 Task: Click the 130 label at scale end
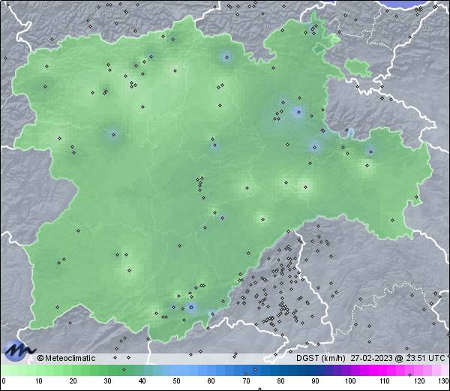tap(443, 381)
